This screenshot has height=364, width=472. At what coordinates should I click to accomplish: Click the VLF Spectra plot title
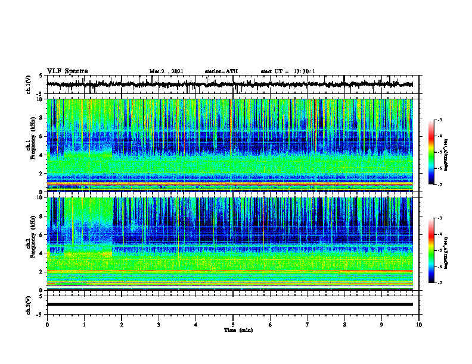coord(67,71)
